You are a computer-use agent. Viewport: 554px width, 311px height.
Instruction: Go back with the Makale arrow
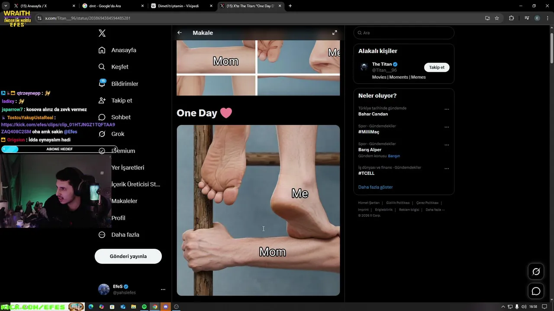180,33
